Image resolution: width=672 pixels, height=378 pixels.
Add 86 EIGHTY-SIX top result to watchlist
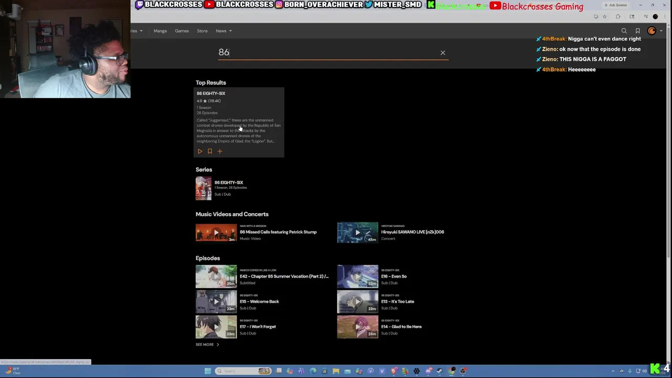(x=209, y=151)
